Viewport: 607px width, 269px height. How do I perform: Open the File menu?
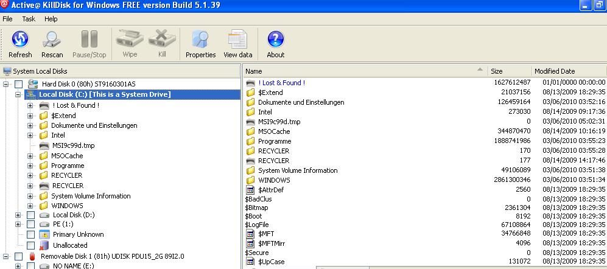click(7, 19)
